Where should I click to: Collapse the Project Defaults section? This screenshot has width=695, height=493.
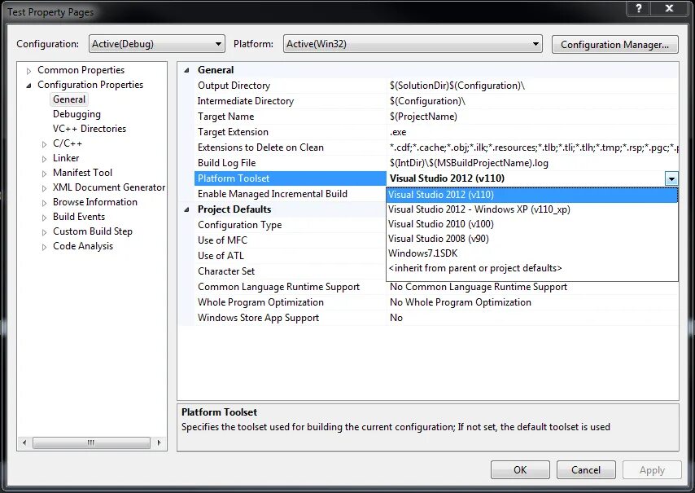(x=186, y=209)
